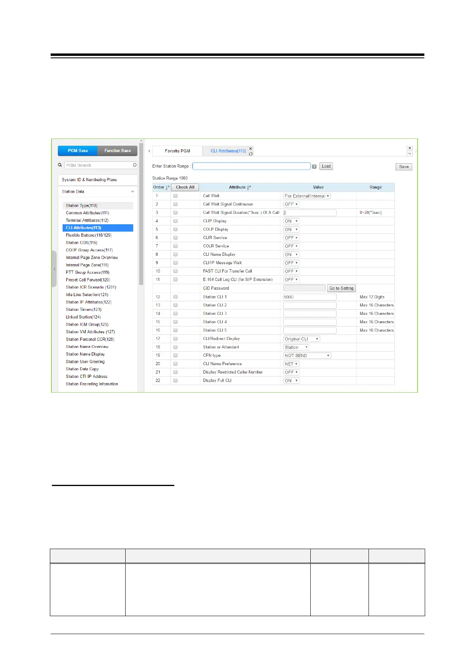Open CLI/Redirect Display Original CLI dropdown
Screen dimensions: 475x672
(x=302, y=339)
